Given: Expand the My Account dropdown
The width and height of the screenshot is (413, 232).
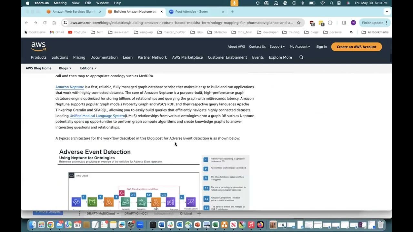Looking at the screenshot, I should (300, 47).
